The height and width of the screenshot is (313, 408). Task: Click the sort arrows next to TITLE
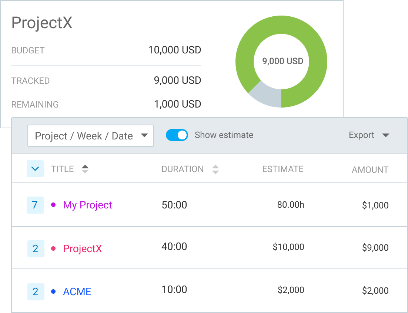(x=85, y=169)
